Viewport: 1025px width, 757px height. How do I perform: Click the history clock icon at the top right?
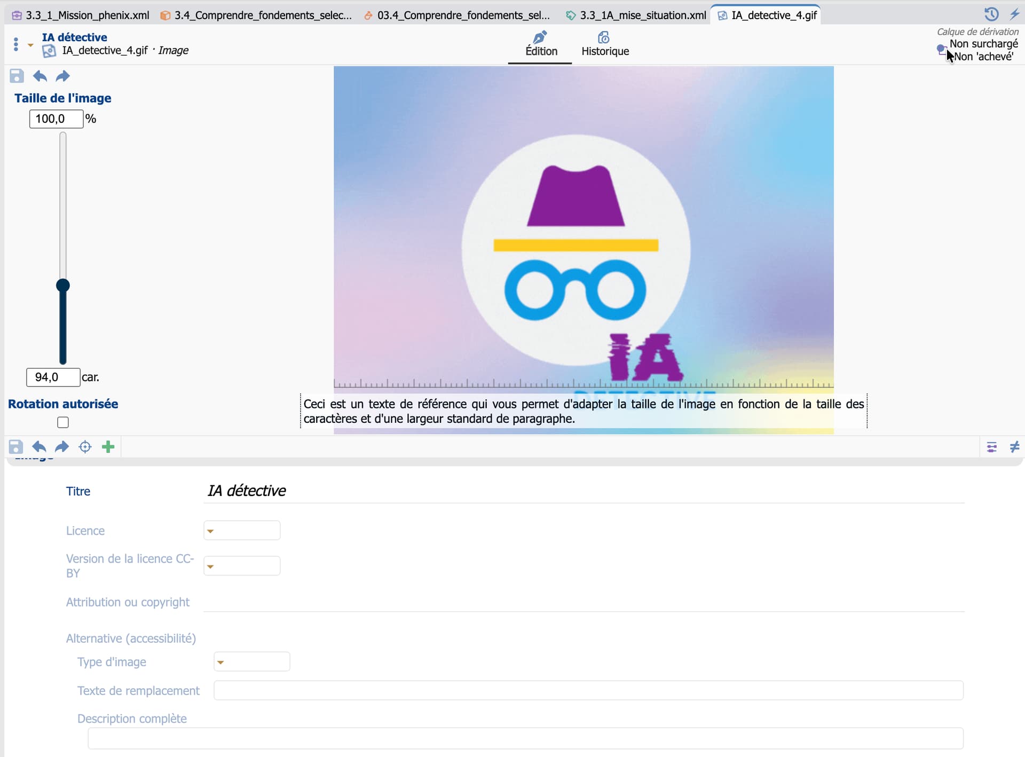(x=991, y=14)
